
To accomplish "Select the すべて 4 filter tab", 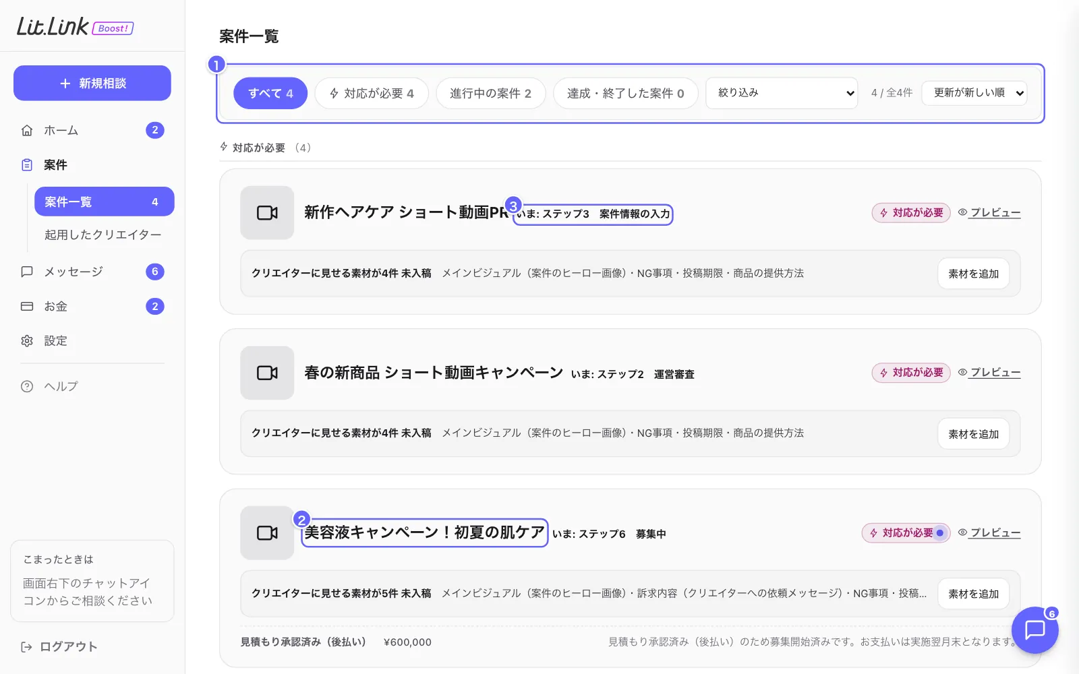I will [270, 93].
